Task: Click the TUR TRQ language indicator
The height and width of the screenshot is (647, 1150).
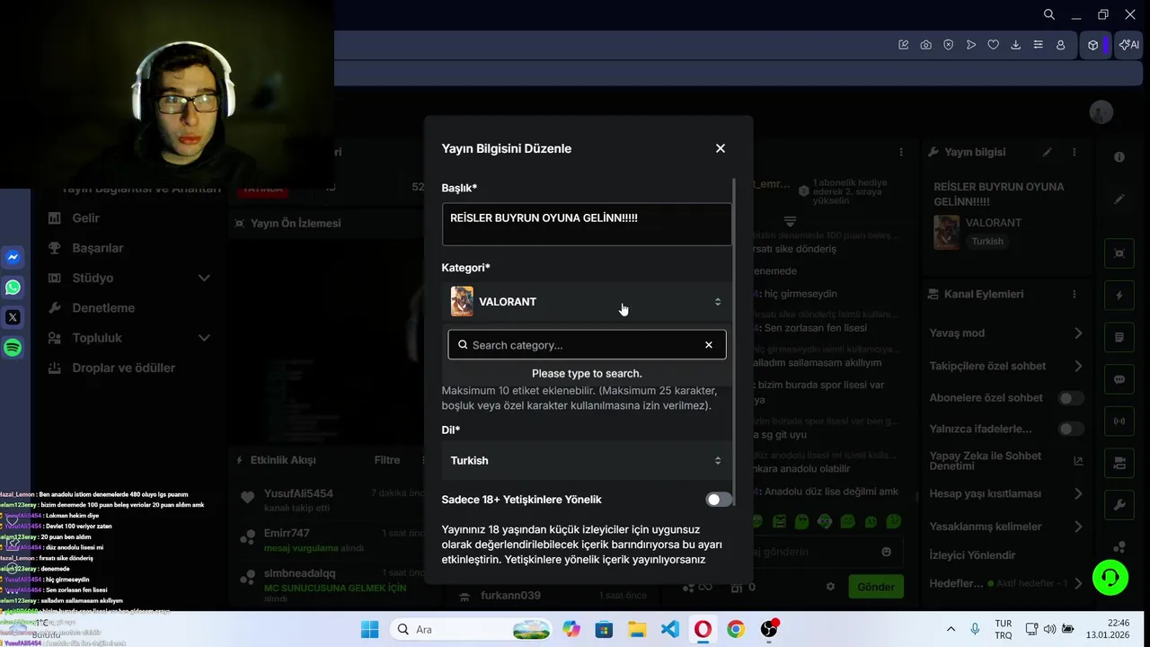Action: [x=1004, y=630]
